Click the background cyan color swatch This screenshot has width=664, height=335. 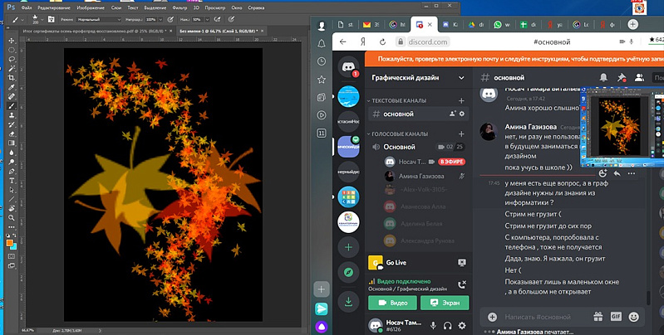[x=14, y=246]
